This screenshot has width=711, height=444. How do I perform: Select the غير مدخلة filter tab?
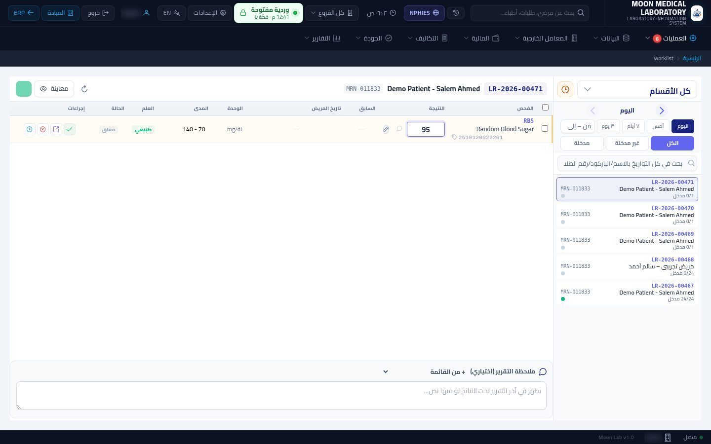[x=627, y=143]
